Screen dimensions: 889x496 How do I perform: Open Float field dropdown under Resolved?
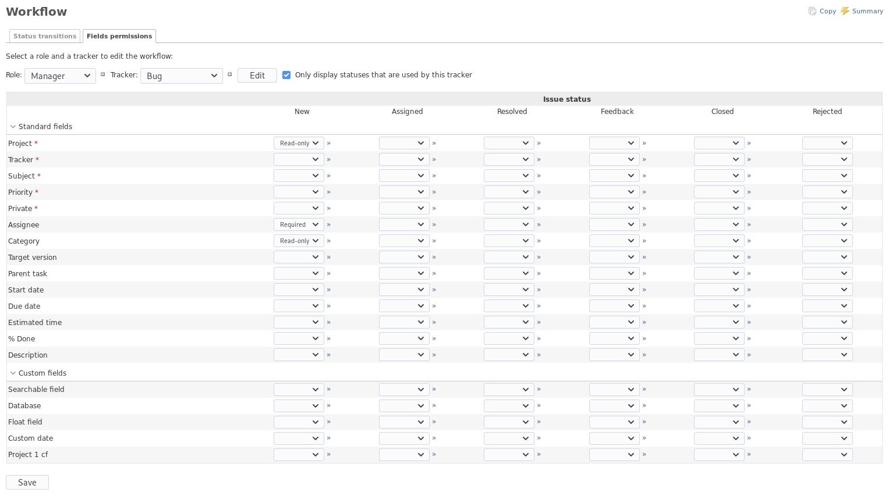pos(509,422)
